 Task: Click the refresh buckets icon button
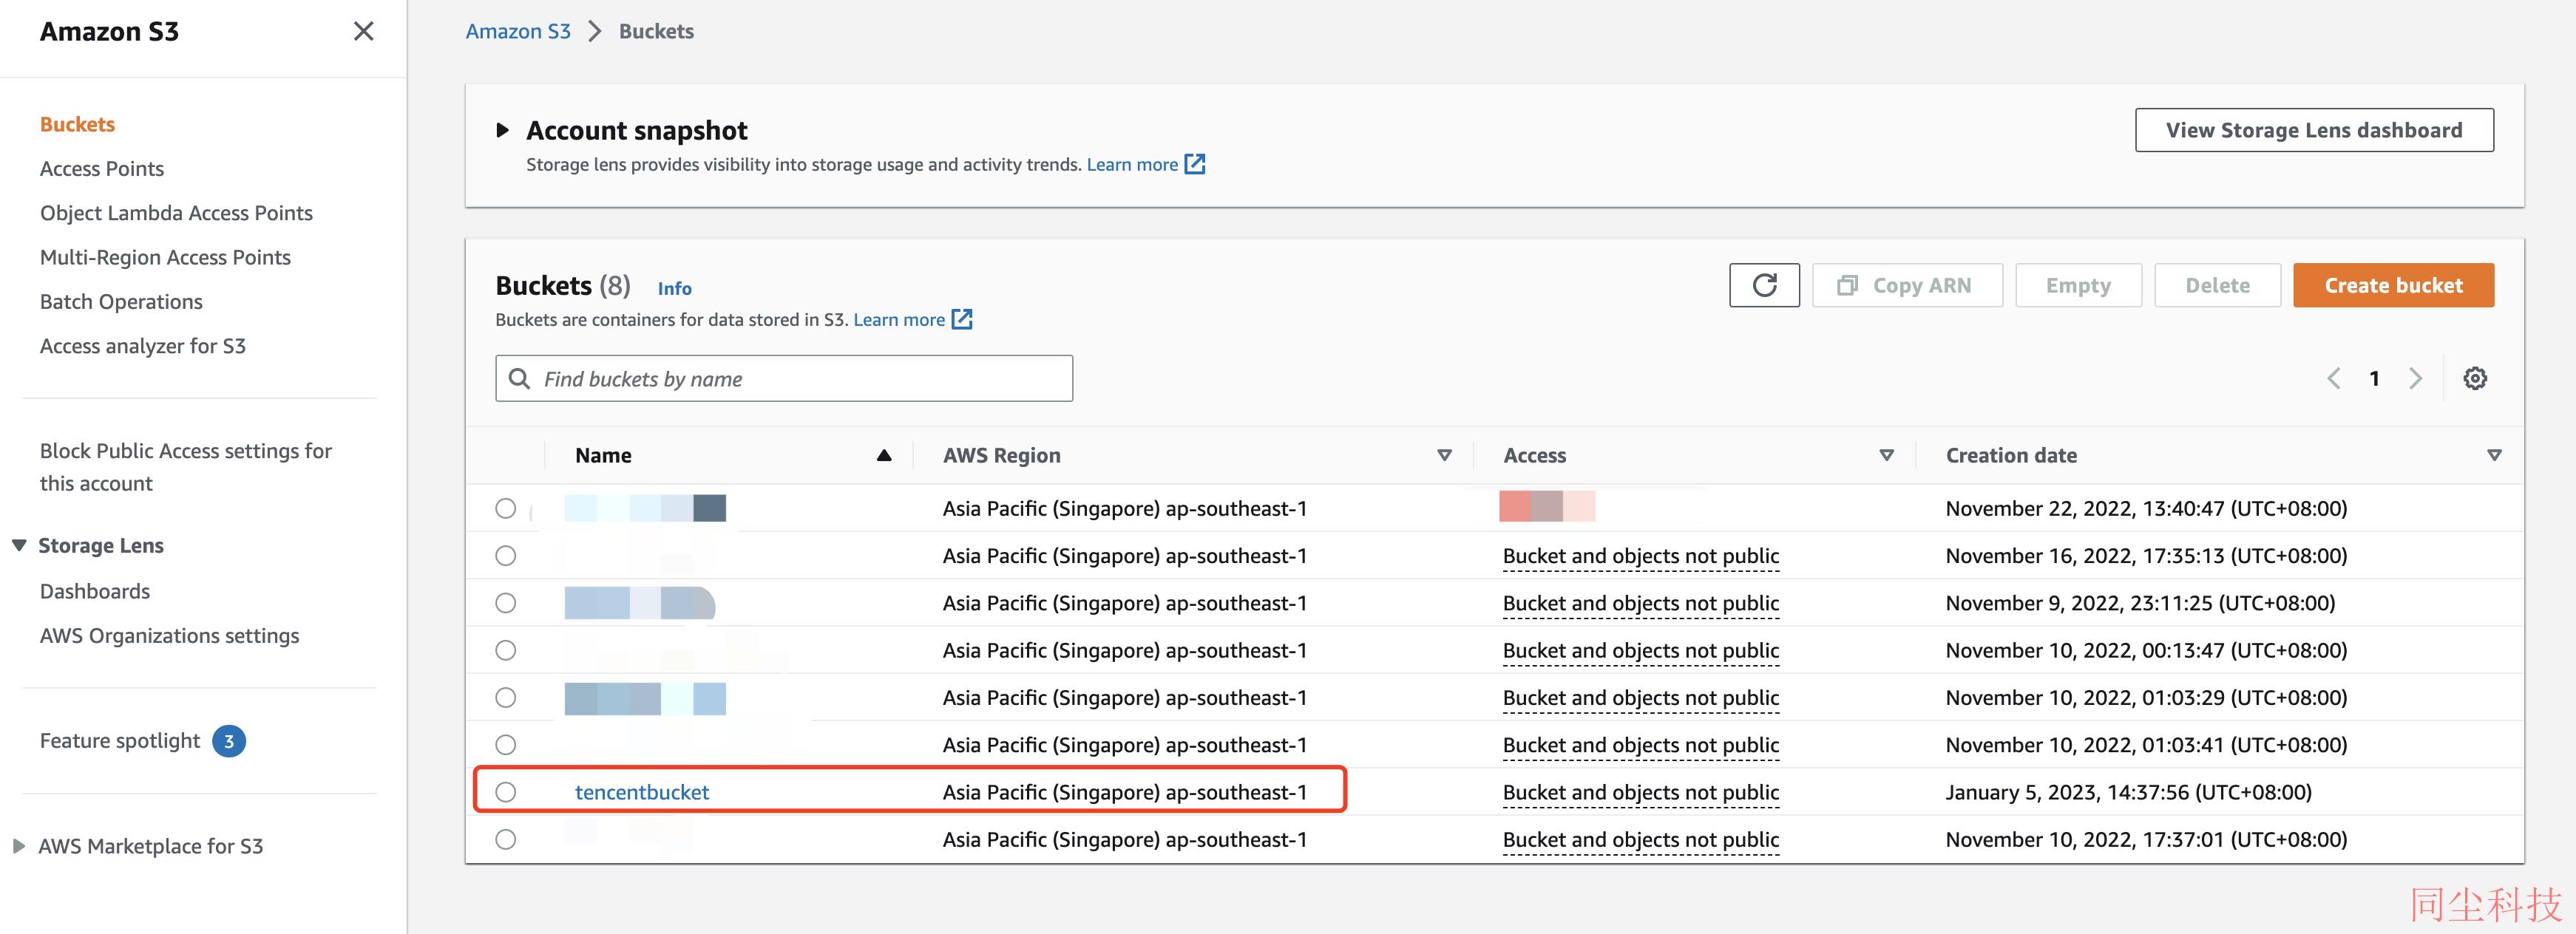tap(1764, 286)
